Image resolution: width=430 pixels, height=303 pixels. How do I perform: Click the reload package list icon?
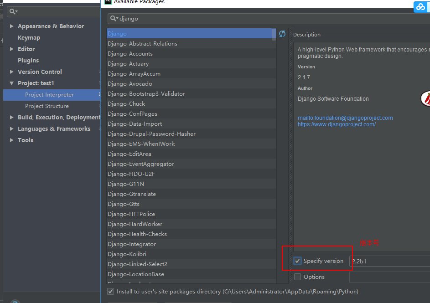pyautogui.click(x=282, y=34)
